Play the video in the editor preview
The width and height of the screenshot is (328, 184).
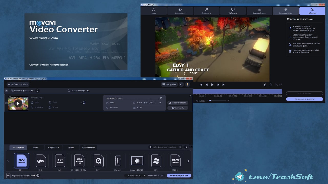coord(212,85)
